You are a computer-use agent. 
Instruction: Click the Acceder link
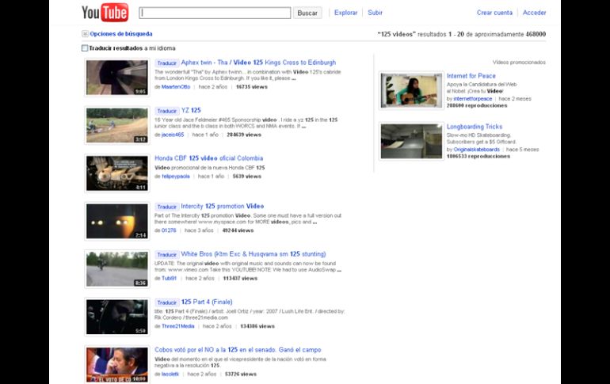(x=534, y=13)
